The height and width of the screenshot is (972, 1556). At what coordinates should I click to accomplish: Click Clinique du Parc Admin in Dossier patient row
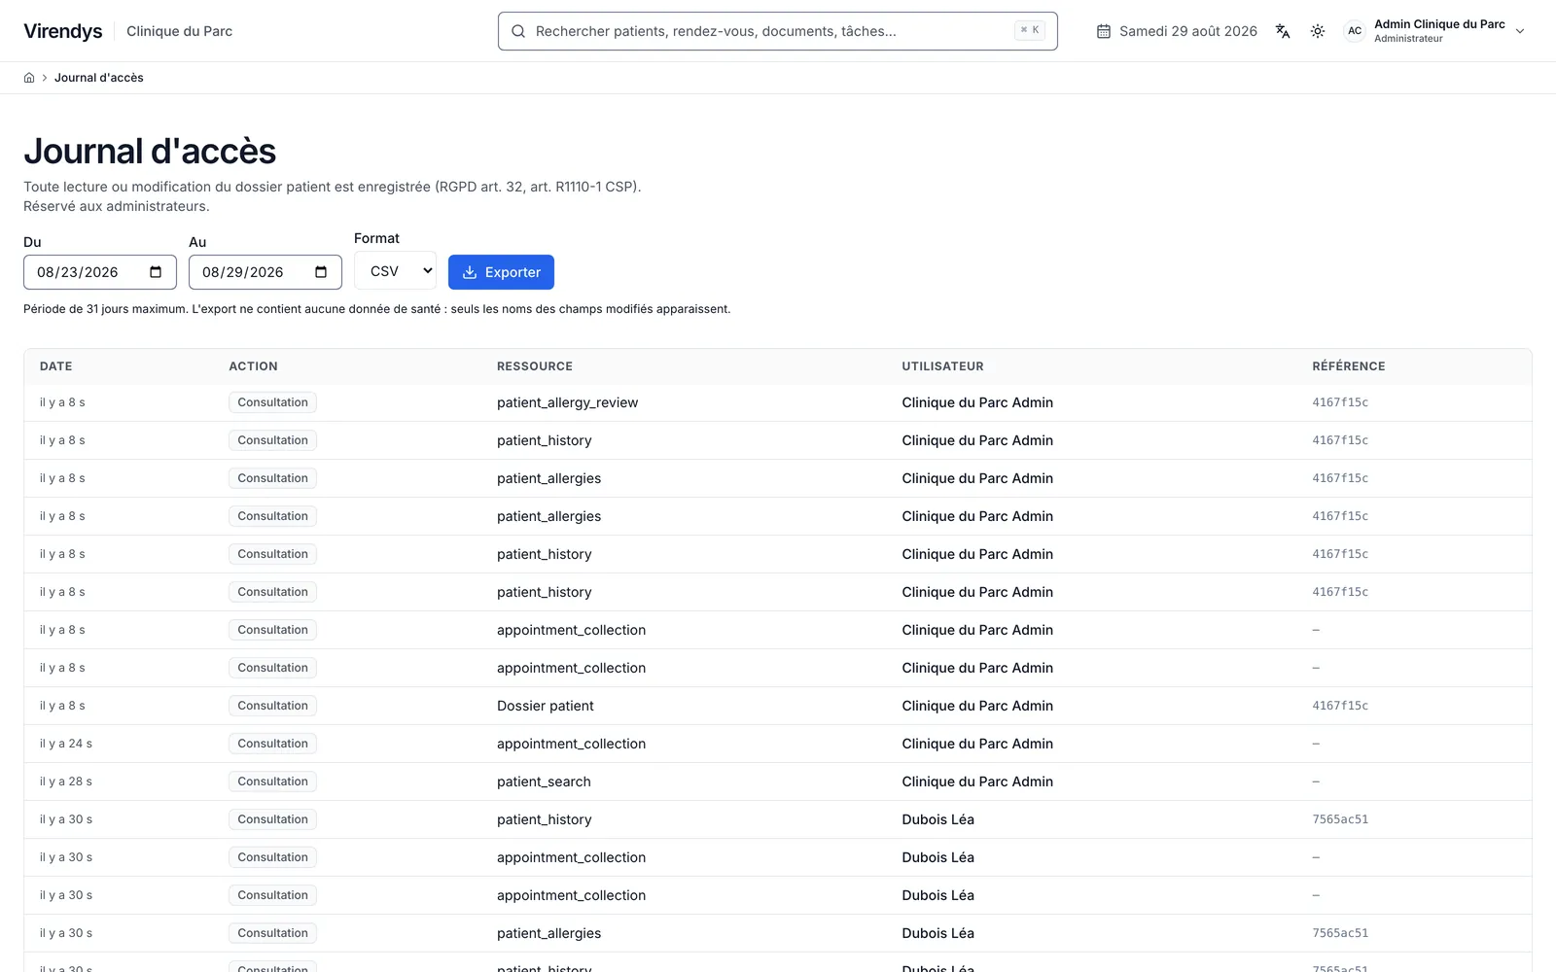click(977, 706)
